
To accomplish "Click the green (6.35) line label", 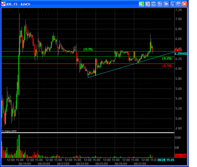I will tap(88, 49).
